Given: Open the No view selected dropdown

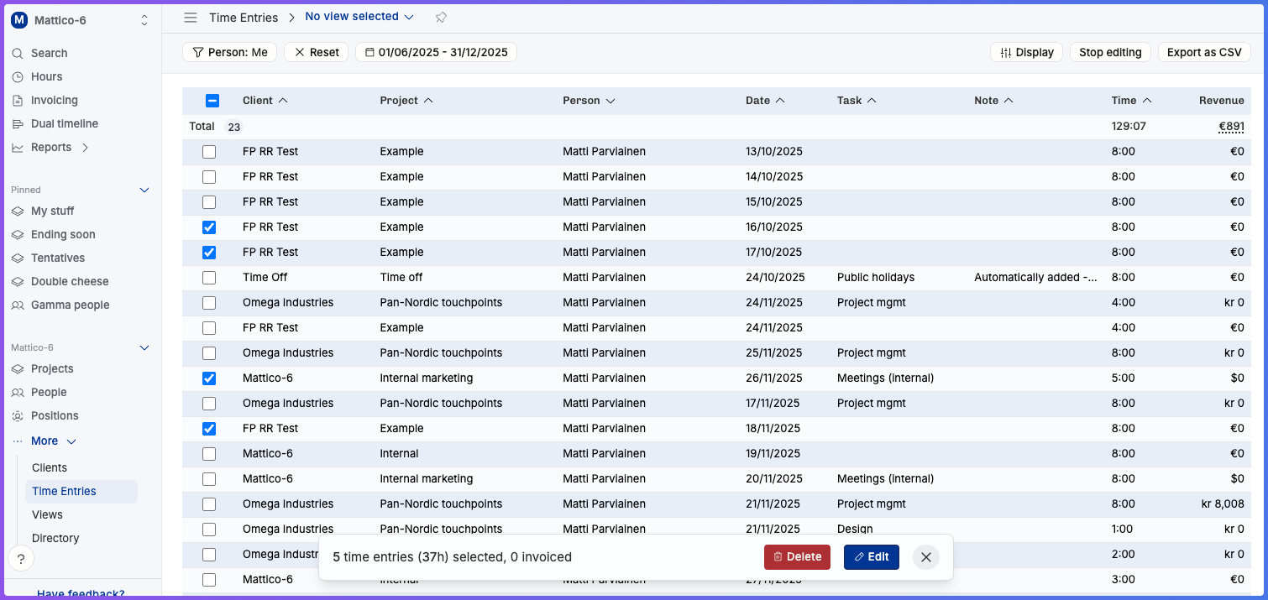Looking at the screenshot, I should pos(359,17).
